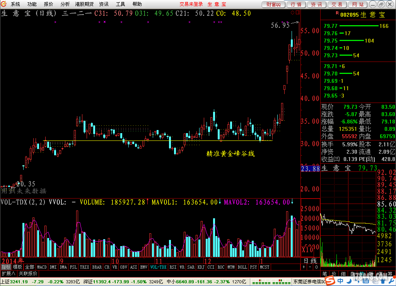The width and height of the screenshot is (396, 286).
Task: Open the 工具 menu
Action: [121, 4]
